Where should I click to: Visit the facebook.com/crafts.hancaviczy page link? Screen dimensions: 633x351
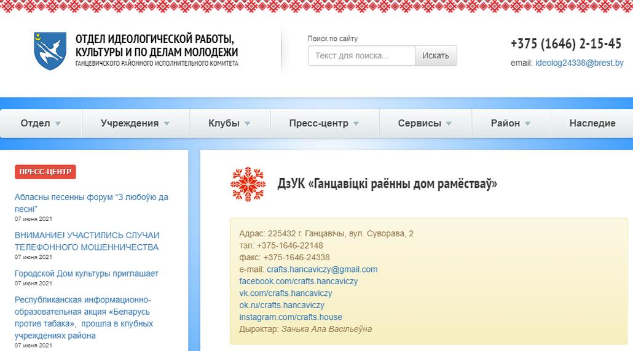[298, 281]
